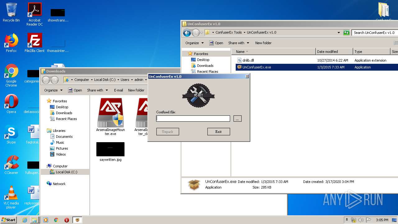Click Local Disk (C:) breadcrumb in Downloads
The height and width of the screenshot is (224, 398).
click(x=105, y=80)
